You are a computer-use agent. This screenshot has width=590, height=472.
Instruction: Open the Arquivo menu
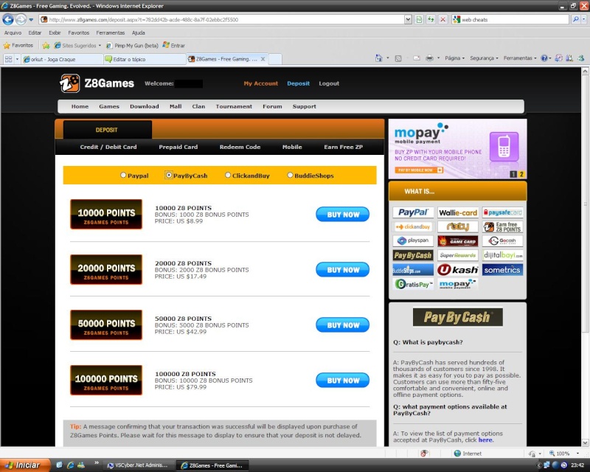coord(13,32)
